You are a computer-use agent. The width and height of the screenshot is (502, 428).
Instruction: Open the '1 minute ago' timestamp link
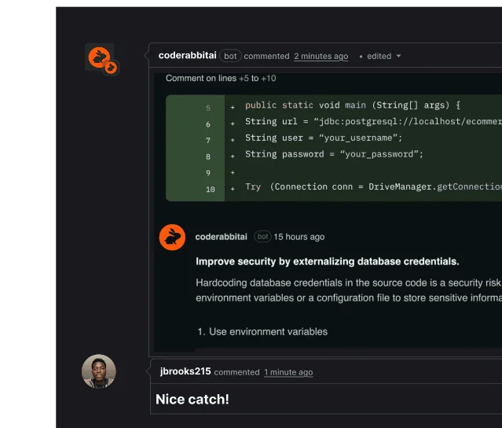(288, 372)
